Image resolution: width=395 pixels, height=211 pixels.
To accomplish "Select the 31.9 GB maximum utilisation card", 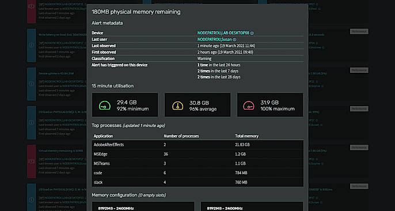I will [x=270, y=105].
